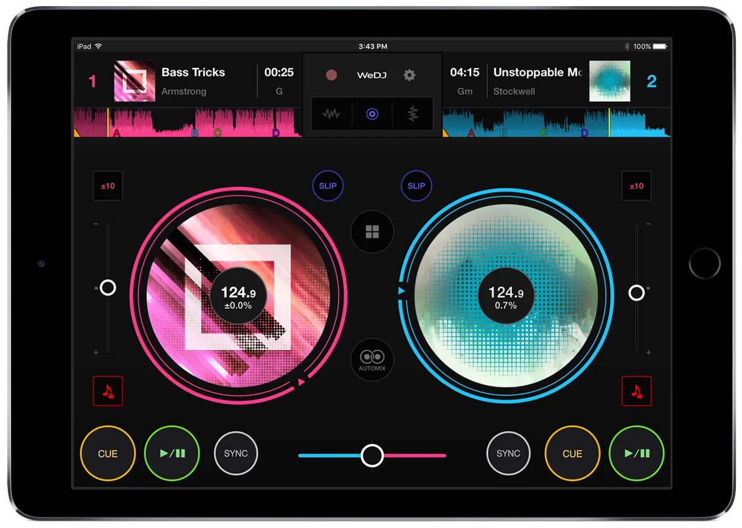Tap the tempo slider minus sign on deck 1

96,224
